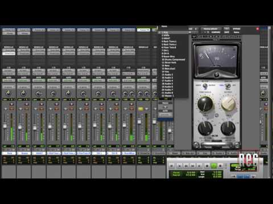
Task: Record-enable the OH L track
Action: pos(101,104)
